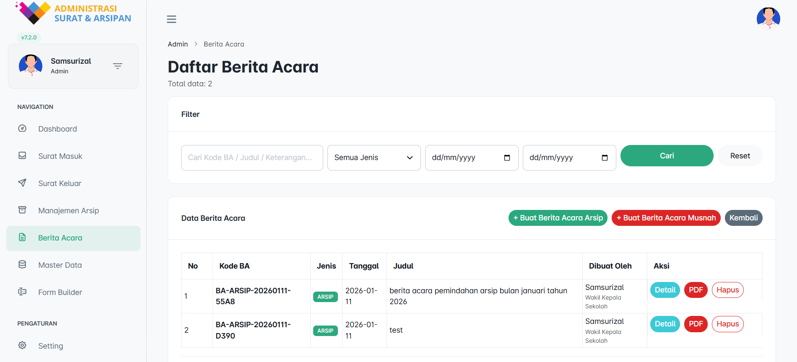The height and width of the screenshot is (362, 797).
Task: Expand the Semua Jenis dropdown
Action: (374, 158)
